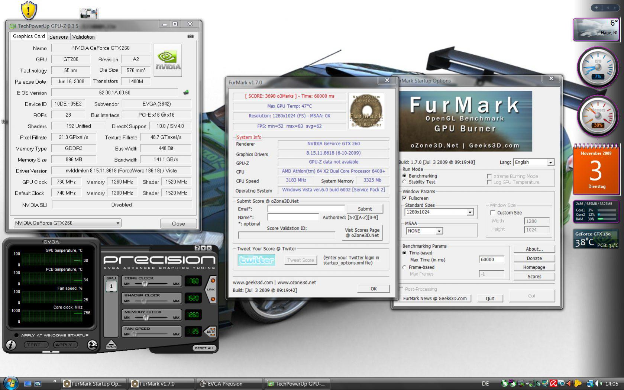Image resolution: width=624 pixels, height=390 pixels.
Task: Toggle the Fullscreen checkbox in FurMark
Action: [405, 198]
